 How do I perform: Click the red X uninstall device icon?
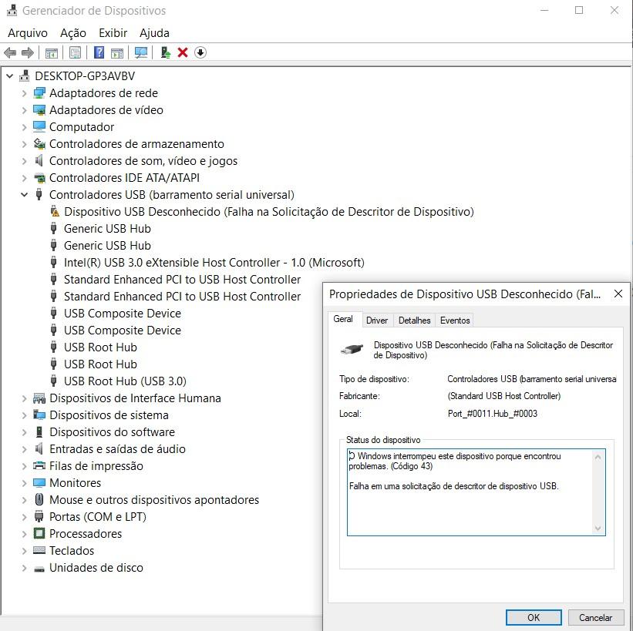pos(183,52)
